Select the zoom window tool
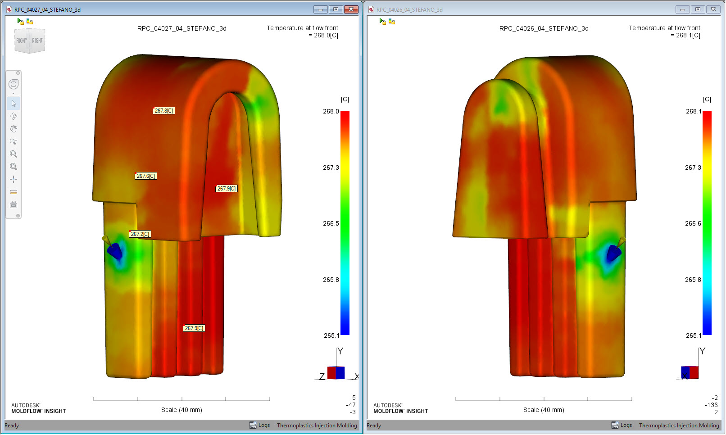 (x=14, y=154)
